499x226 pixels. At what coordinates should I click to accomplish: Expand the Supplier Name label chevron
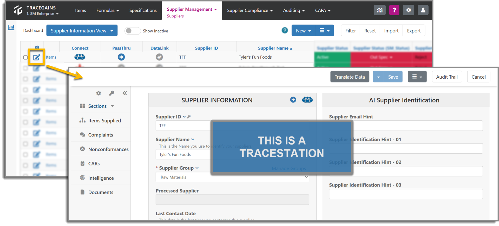coord(193,140)
